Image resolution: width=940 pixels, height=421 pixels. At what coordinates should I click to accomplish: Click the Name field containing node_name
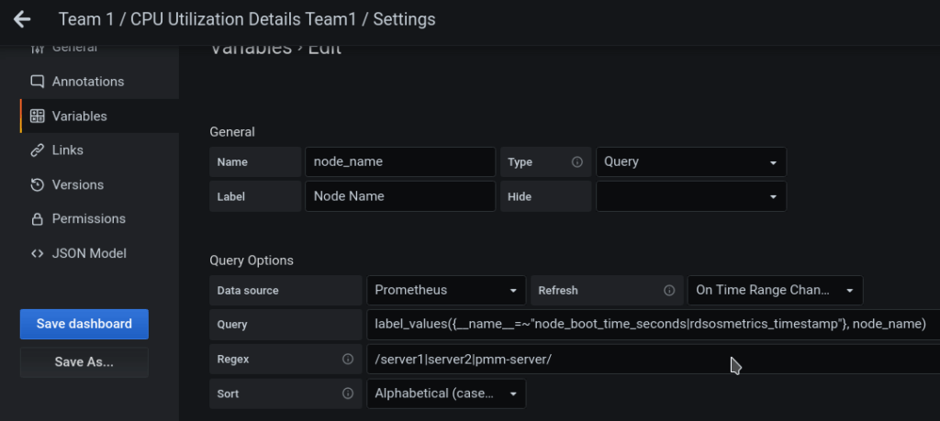[400, 162]
